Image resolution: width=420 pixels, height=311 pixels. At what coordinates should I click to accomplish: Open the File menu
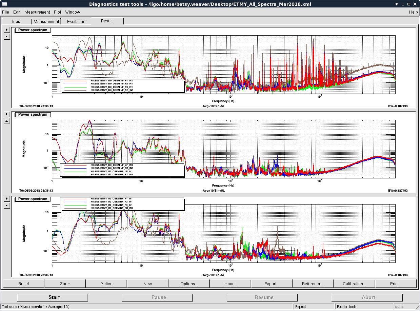click(5, 12)
